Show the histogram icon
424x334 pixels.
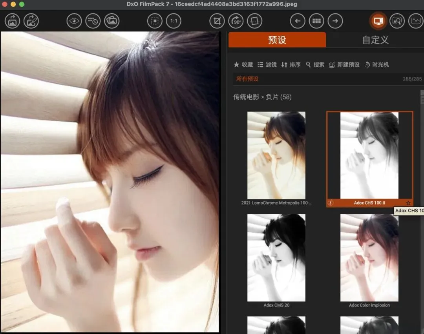coord(416,21)
